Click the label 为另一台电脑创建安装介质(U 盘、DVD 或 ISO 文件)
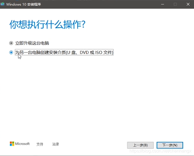The image size is (194, 156). [64, 52]
